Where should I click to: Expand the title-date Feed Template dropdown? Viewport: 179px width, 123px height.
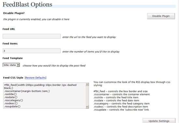pos(11,65)
